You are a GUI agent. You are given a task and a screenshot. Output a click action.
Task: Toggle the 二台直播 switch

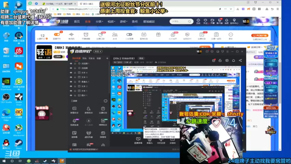coord(129,35)
